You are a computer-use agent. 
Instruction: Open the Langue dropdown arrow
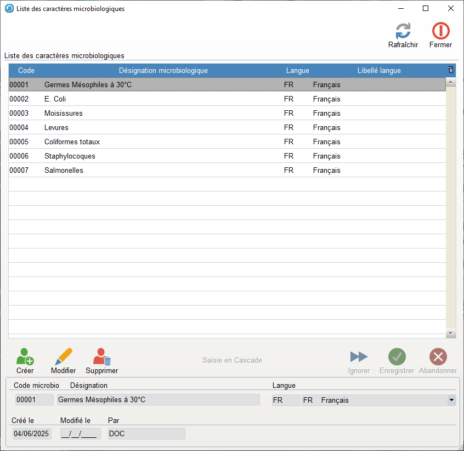pos(451,401)
